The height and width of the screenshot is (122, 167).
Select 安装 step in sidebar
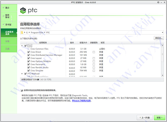pyautogui.click(x=9, y=41)
